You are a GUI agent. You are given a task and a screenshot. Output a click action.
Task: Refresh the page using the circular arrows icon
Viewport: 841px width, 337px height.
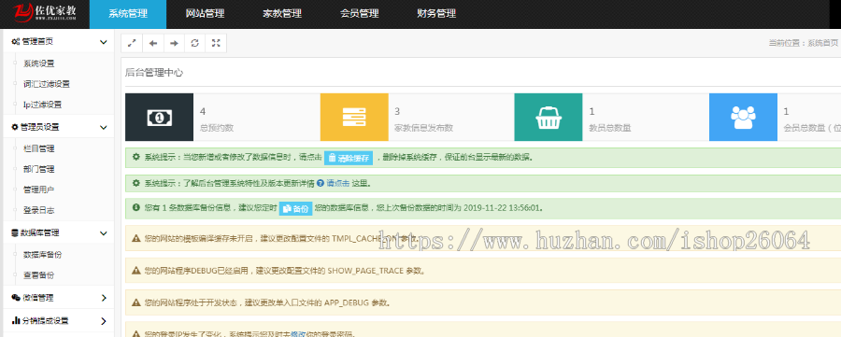click(x=194, y=43)
